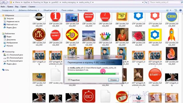Open Загрузки in navigation pane

tap(10, 18)
